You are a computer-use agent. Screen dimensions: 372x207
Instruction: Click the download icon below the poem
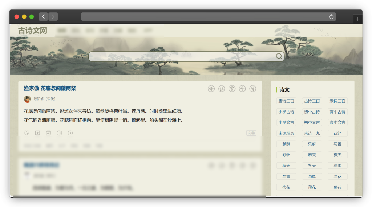click(37, 133)
